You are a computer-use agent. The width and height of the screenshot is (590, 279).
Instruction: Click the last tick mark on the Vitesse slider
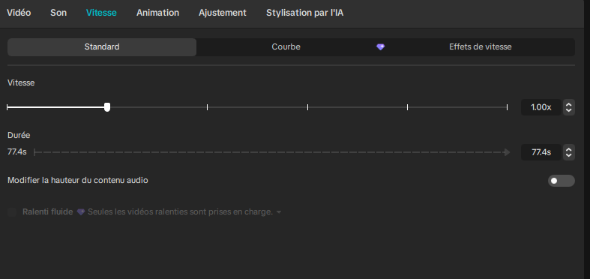pos(508,107)
